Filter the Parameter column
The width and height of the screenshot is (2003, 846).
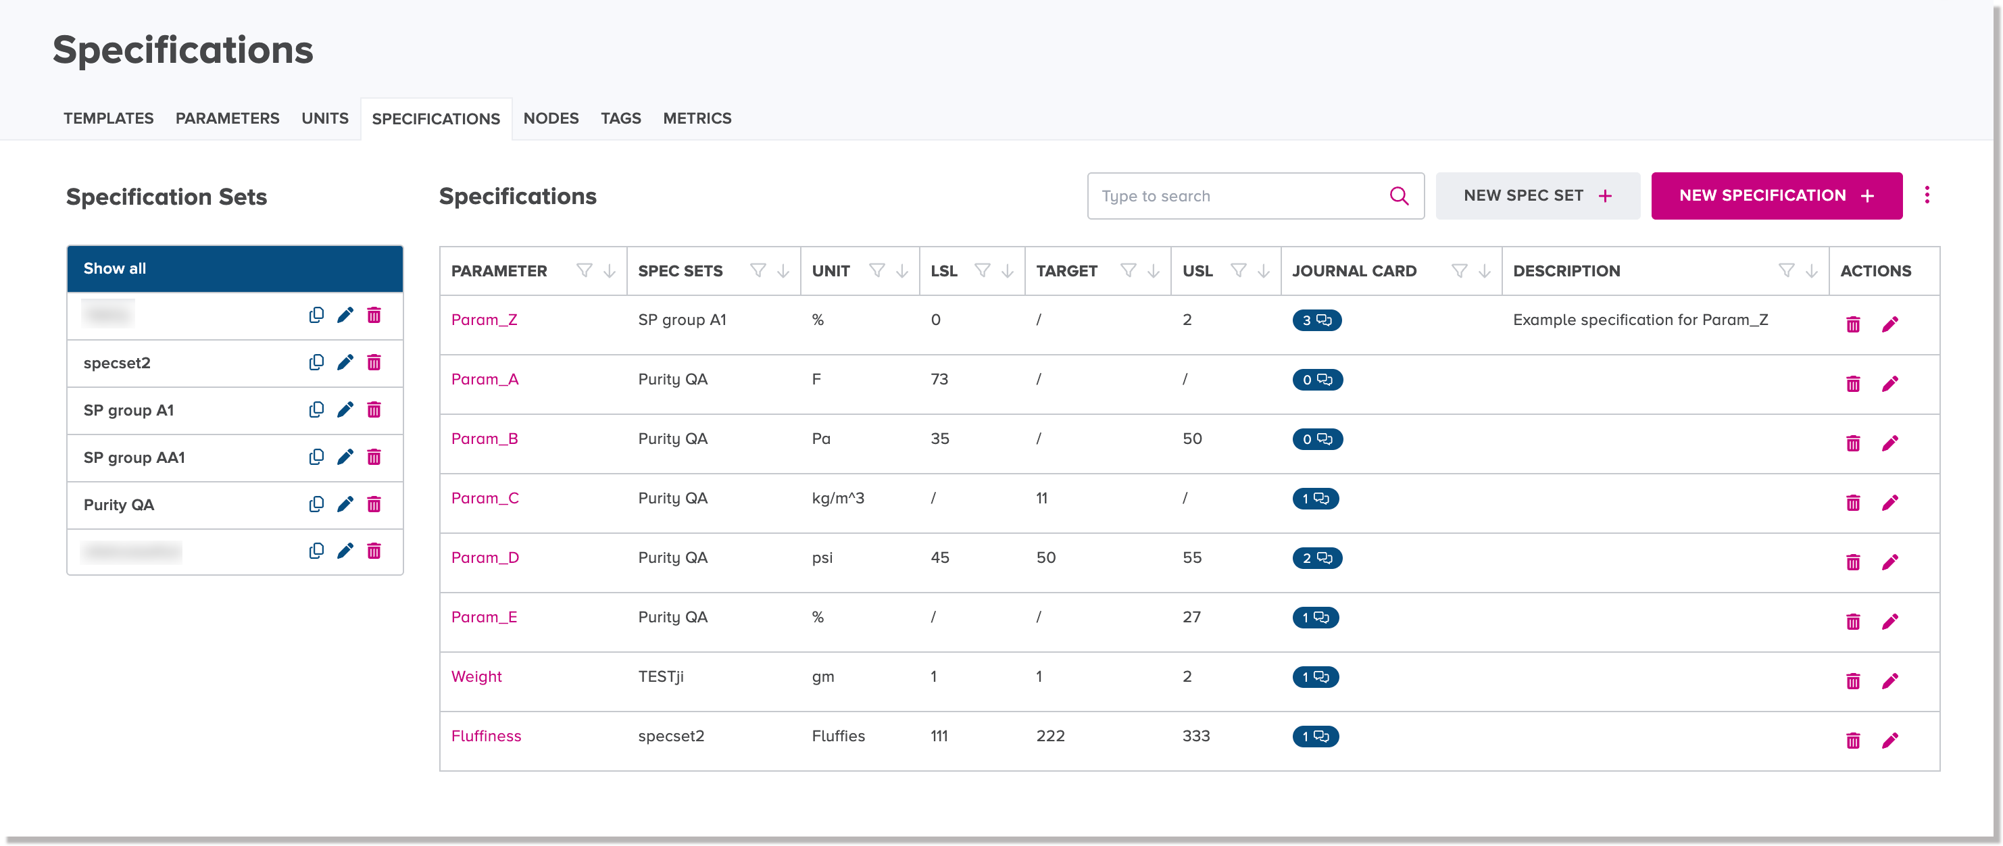[584, 270]
